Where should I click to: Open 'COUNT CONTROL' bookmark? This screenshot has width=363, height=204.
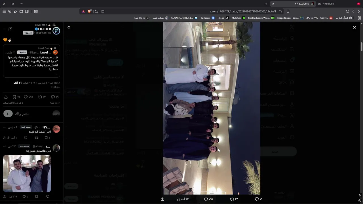coord(184,18)
